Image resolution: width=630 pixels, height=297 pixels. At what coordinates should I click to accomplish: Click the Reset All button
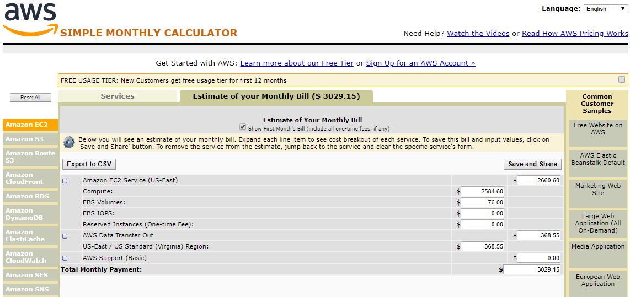coord(30,98)
